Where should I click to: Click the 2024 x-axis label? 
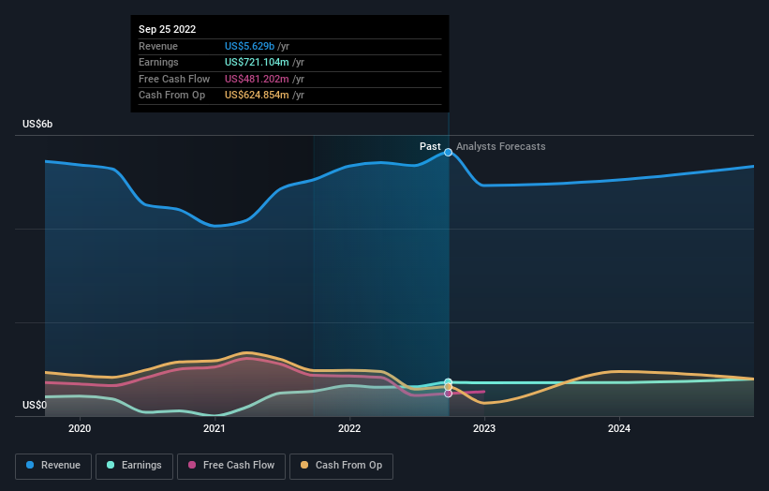click(x=619, y=428)
